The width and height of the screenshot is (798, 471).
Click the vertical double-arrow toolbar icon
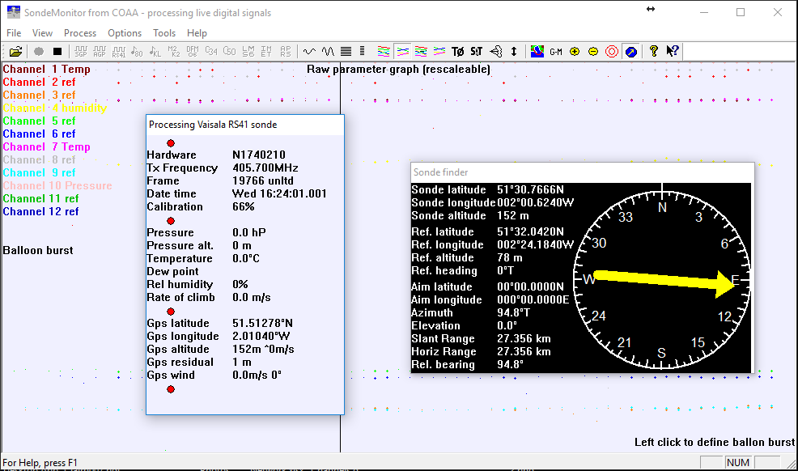514,51
